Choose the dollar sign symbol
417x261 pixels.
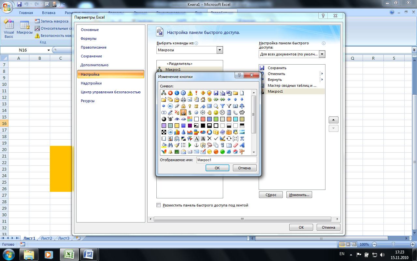pyautogui.click(x=170, y=119)
